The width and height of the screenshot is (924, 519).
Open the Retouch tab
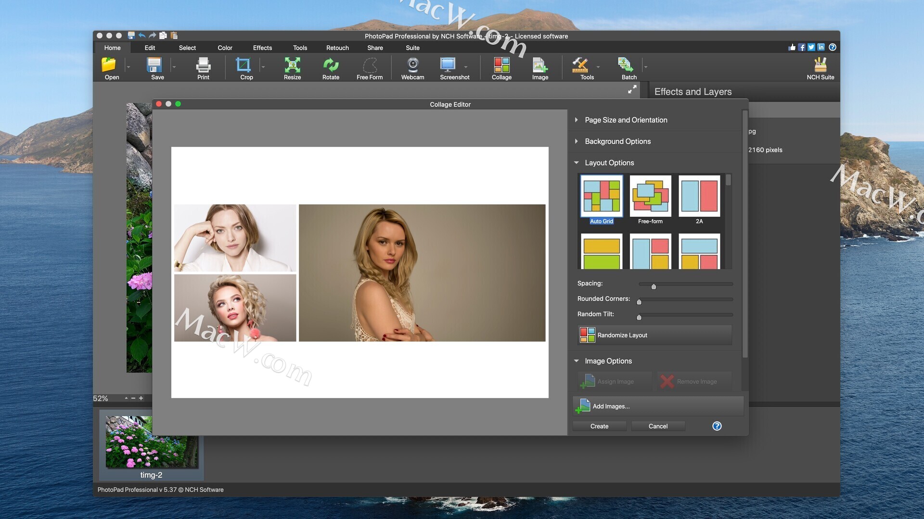[337, 48]
